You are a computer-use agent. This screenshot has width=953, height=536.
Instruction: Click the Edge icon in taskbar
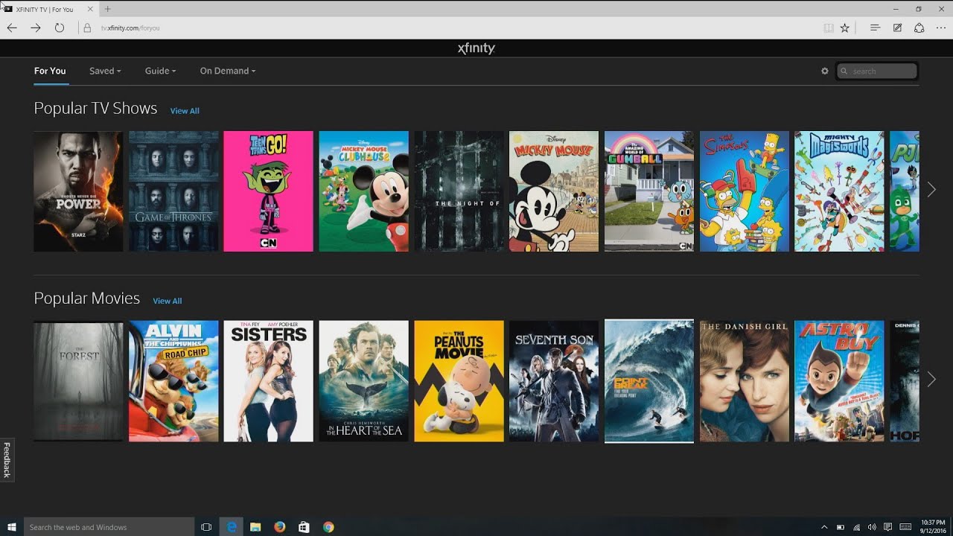pos(232,527)
